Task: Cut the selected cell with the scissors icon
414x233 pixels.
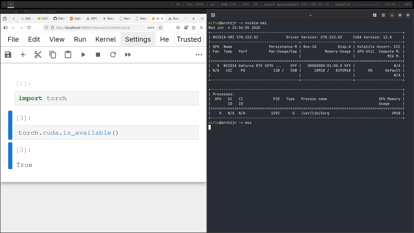Action: (x=38, y=55)
